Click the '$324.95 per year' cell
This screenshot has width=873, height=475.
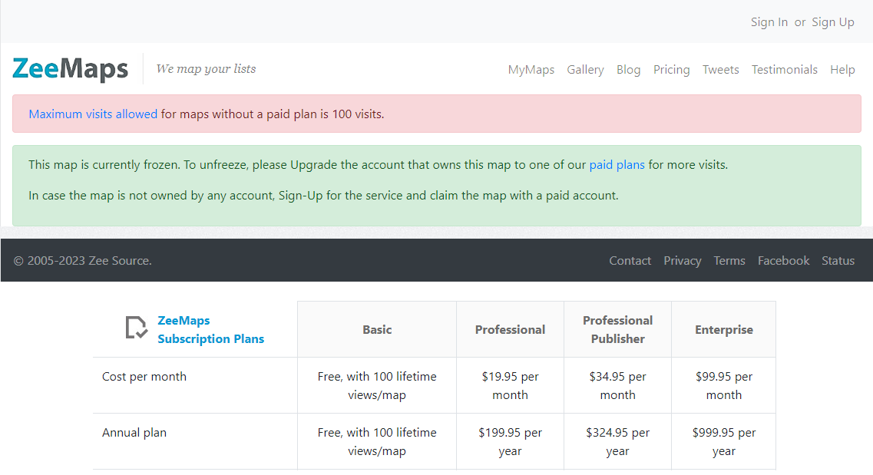pos(617,442)
